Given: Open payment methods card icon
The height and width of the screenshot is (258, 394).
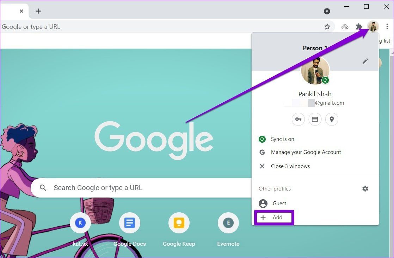Looking at the screenshot, I should pyautogui.click(x=315, y=120).
